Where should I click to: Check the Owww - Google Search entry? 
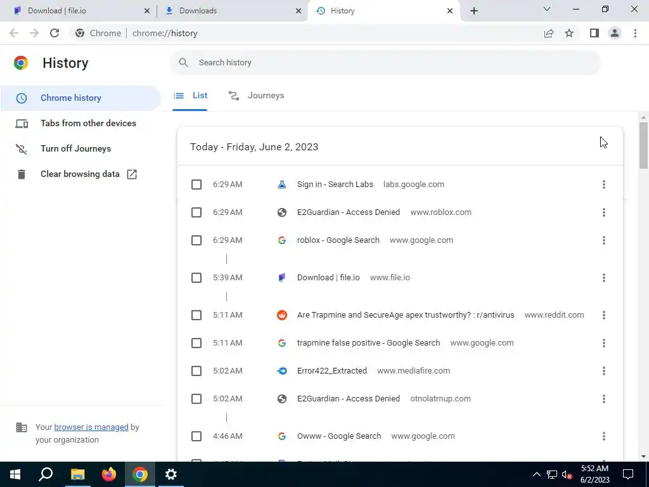(196, 436)
